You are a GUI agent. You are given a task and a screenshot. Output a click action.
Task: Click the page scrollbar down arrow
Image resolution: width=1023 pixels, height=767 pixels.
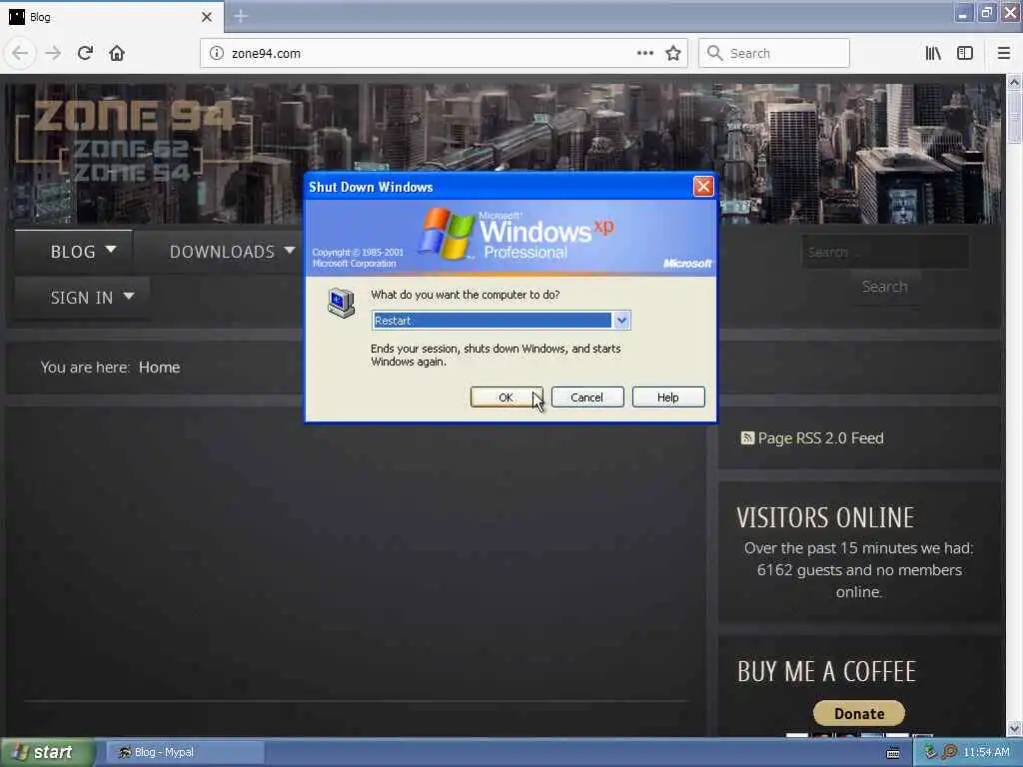click(x=1014, y=728)
